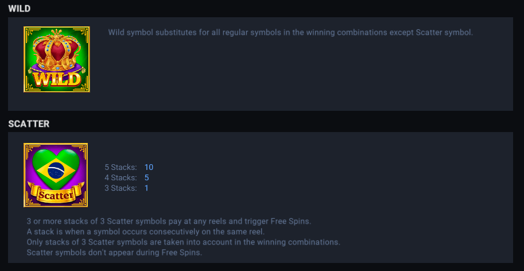Click the Scatter Brazilian heart symbol icon
Screen dimensions: 524x271
[x=56, y=175]
